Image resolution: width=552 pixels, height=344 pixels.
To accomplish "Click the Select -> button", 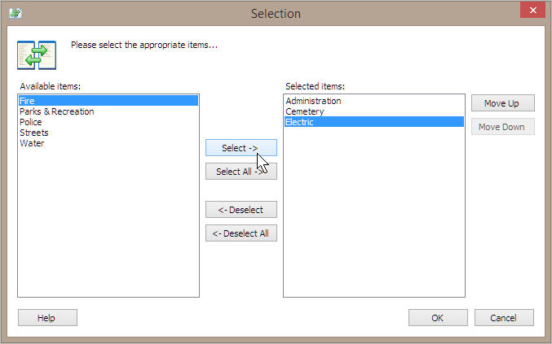I will point(241,148).
